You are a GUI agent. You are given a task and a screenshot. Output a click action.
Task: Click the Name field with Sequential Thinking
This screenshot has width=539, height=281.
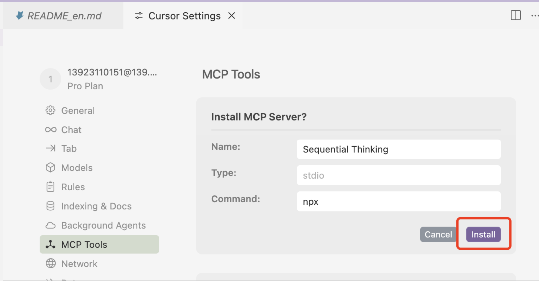[398, 149]
